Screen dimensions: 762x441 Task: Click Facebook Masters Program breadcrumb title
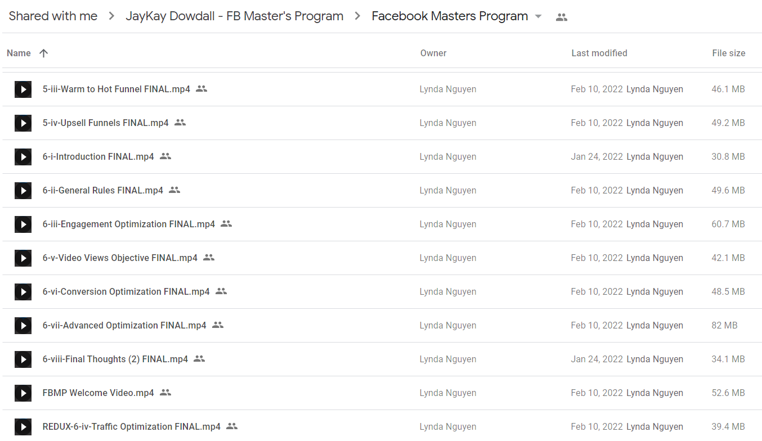coord(450,16)
